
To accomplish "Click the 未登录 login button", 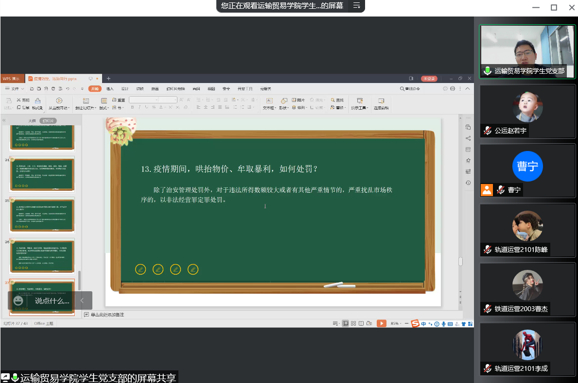I will coord(429,79).
